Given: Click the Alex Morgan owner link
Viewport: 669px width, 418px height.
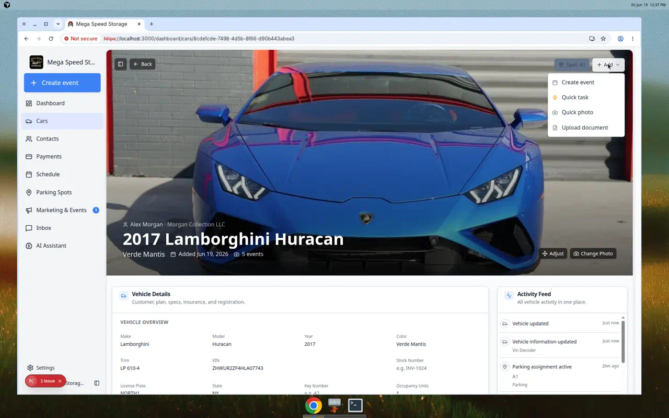Looking at the screenshot, I should pyautogui.click(x=146, y=224).
